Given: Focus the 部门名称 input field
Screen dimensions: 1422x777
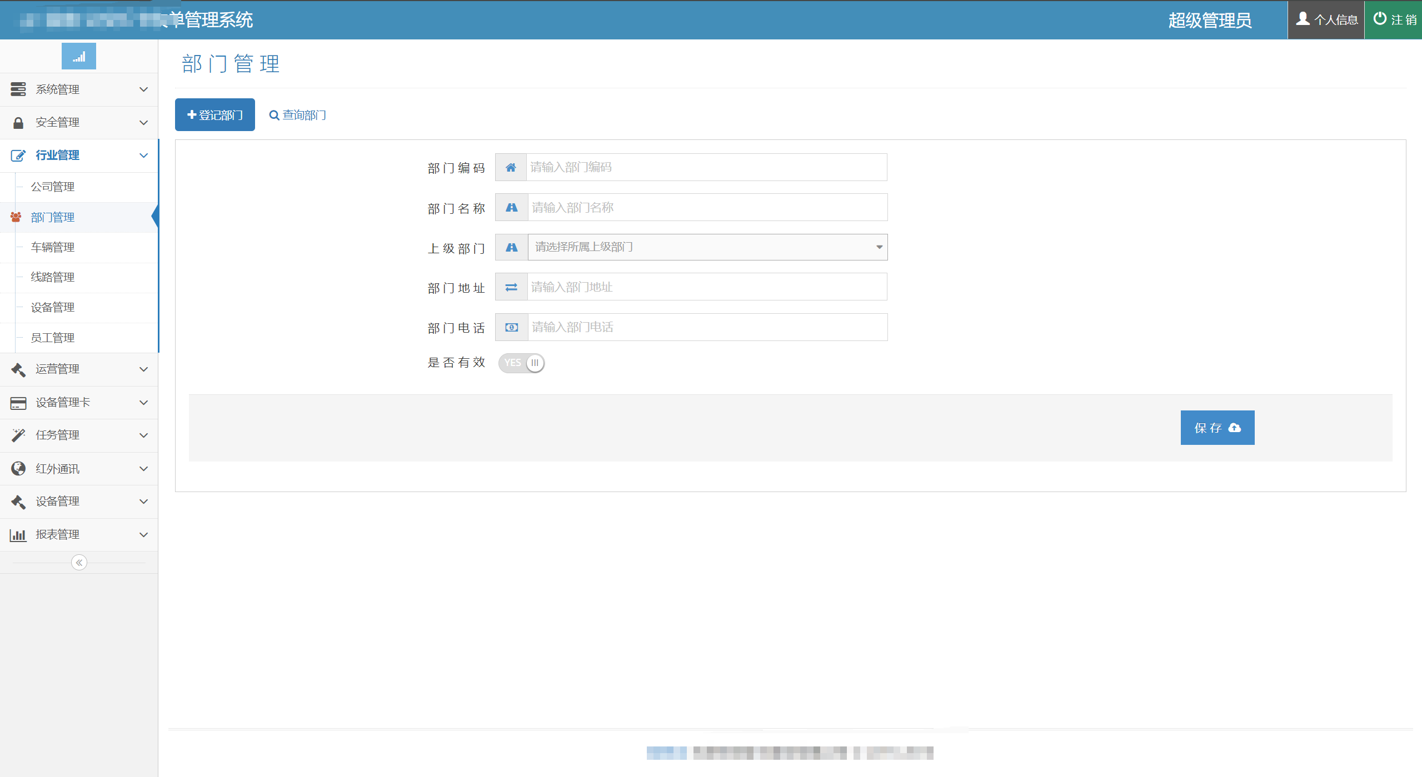Looking at the screenshot, I should click(707, 207).
